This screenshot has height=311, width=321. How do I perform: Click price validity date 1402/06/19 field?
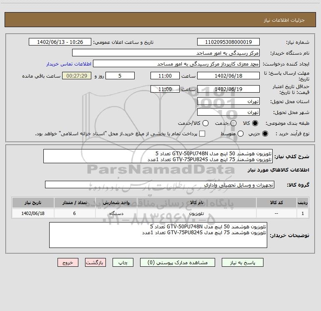click(x=228, y=89)
